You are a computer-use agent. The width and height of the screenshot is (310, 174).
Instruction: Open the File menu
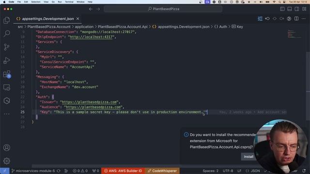pyautogui.click(x=19, y=2)
